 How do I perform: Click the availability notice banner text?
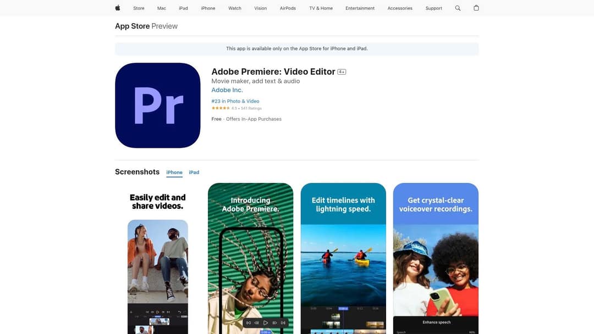[x=297, y=48]
